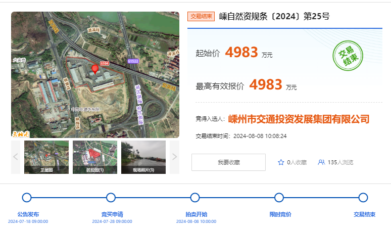Select the 卫星图 thumbnail

click(46, 157)
